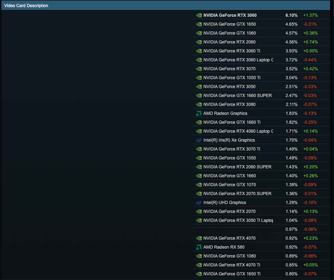This screenshot has height=280, width=334.
Task: Click the 0.97% value on the unnamed row
Action: pos(291,229)
